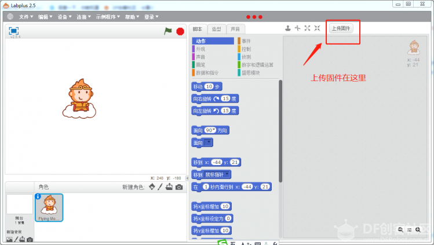Click the globe language icon

(x=10, y=17)
